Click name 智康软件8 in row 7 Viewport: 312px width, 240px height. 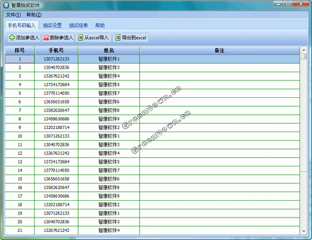click(x=109, y=110)
